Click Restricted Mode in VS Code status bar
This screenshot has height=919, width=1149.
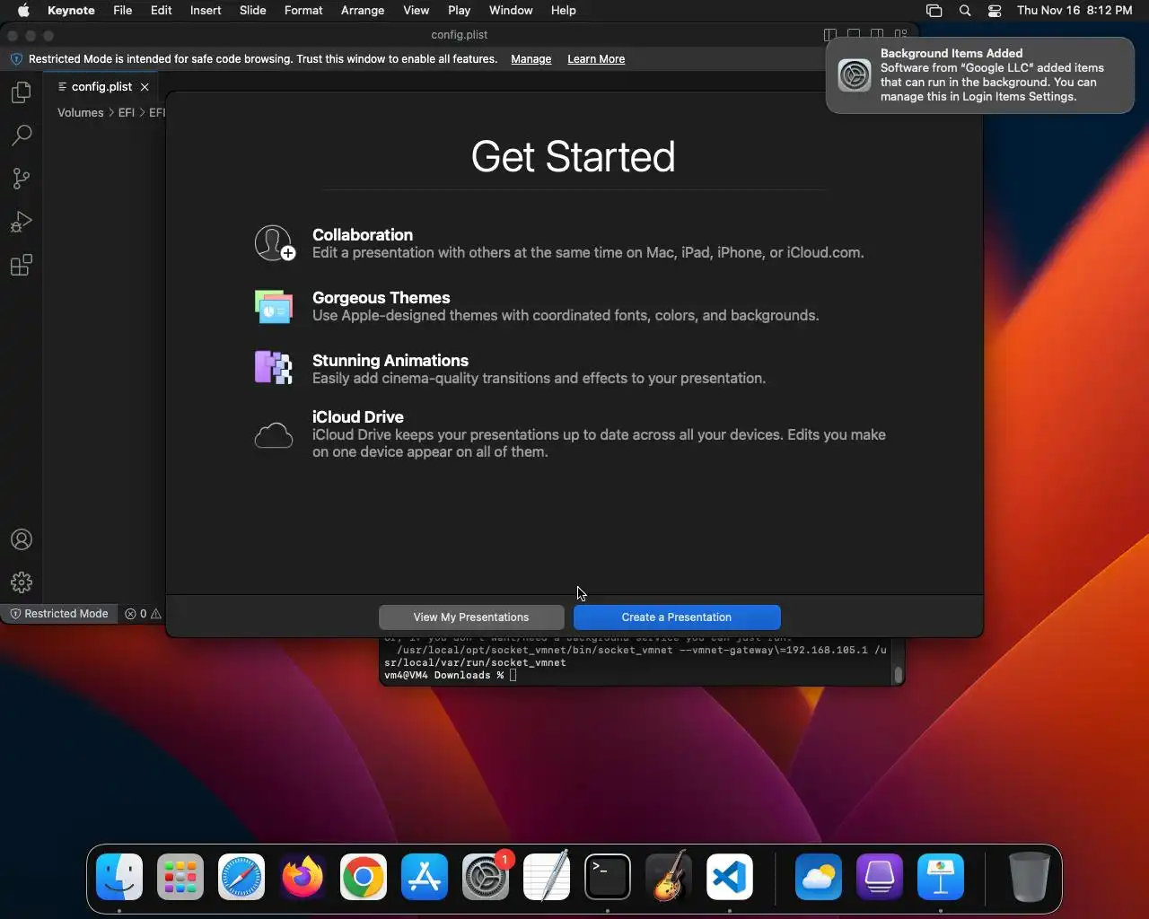click(x=58, y=614)
